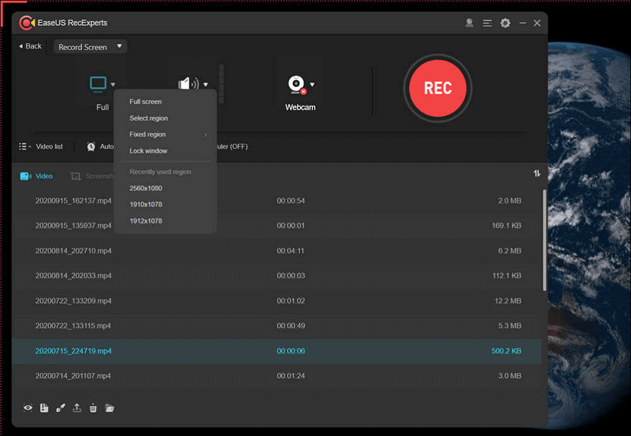Click duration 00:01:02
The image size is (631, 436).
click(290, 301)
